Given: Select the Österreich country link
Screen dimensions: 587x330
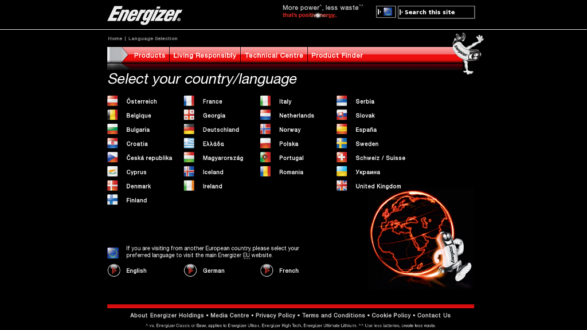Looking at the screenshot, I should point(142,101).
